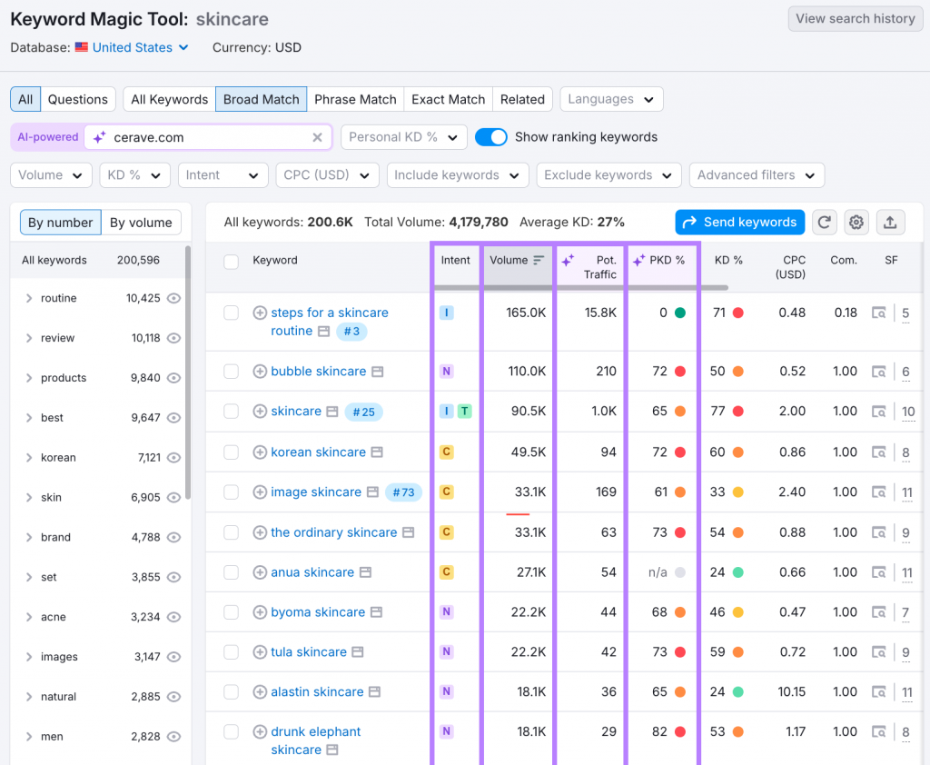Change database from United States
This screenshot has height=765, width=930.
[140, 47]
